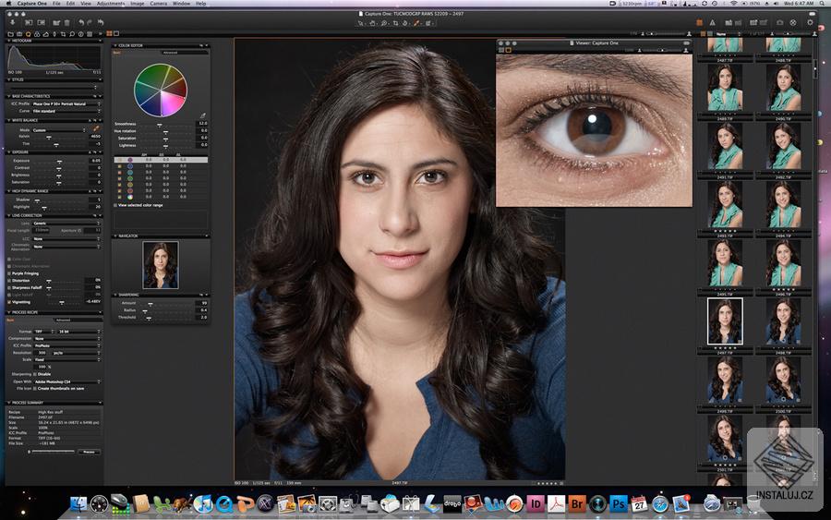
Task: Select the color editor eyedropper picker
Action: click(x=202, y=115)
